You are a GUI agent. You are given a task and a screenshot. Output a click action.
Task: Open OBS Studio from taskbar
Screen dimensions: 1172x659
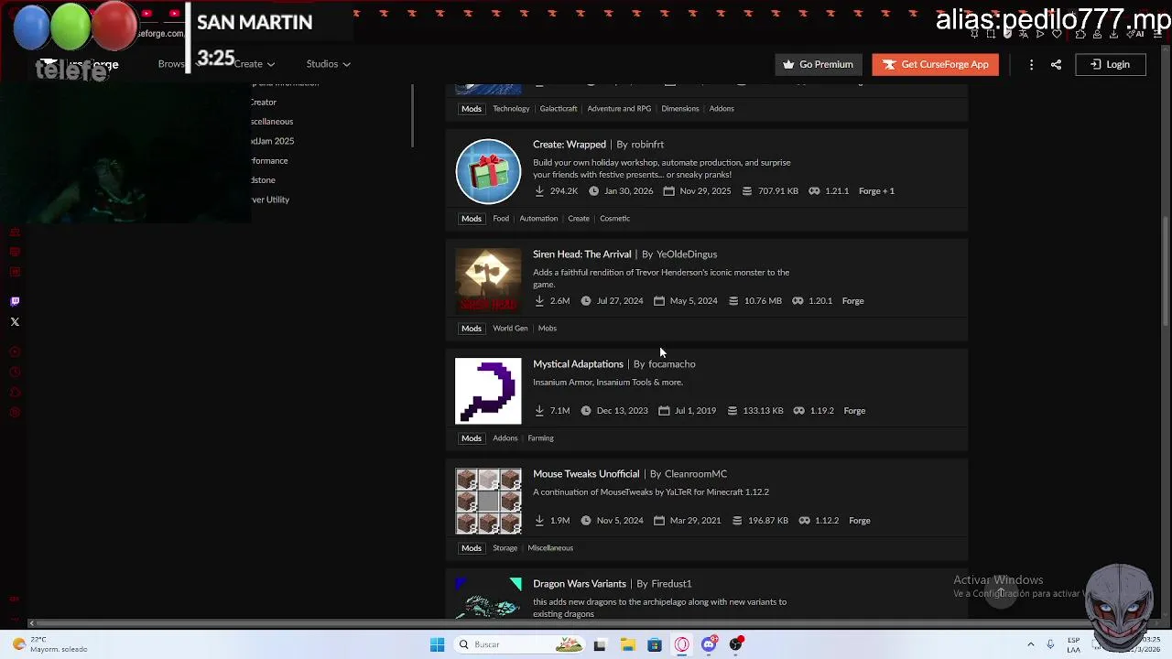point(737,644)
